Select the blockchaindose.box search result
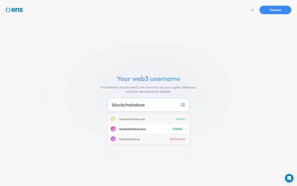 [x=148, y=129]
